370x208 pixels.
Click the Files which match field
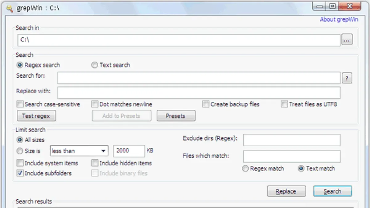292,157
